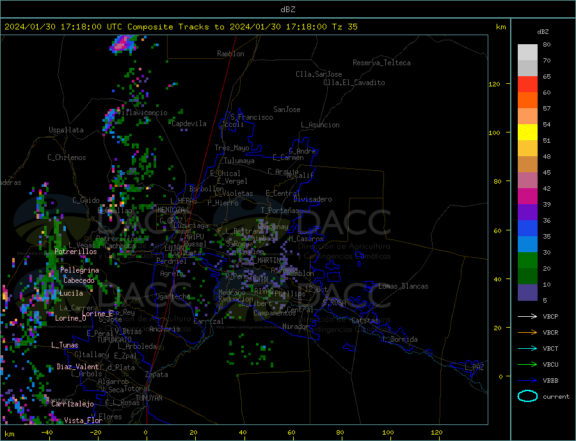Click the L_Dormida map label
Image resolution: width=576 pixels, height=441 pixels.
[400, 339]
